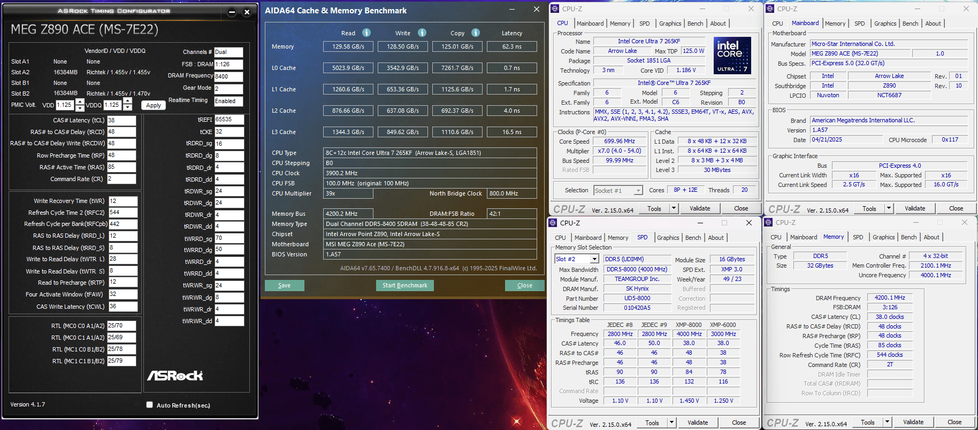The height and width of the screenshot is (430, 978).
Task: Click the Close button in the CPU-Z Memory-tab window
Action: [x=954, y=422]
